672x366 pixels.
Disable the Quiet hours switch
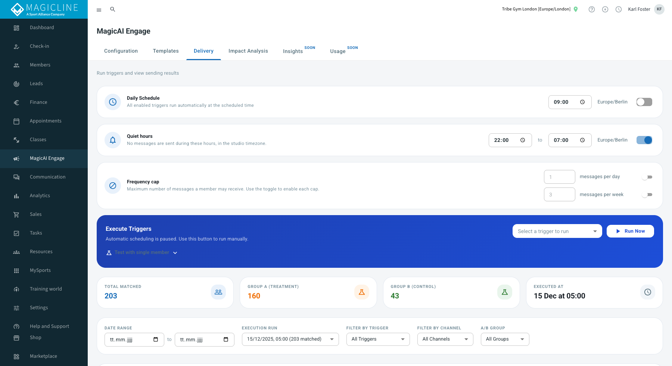(644, 140)
